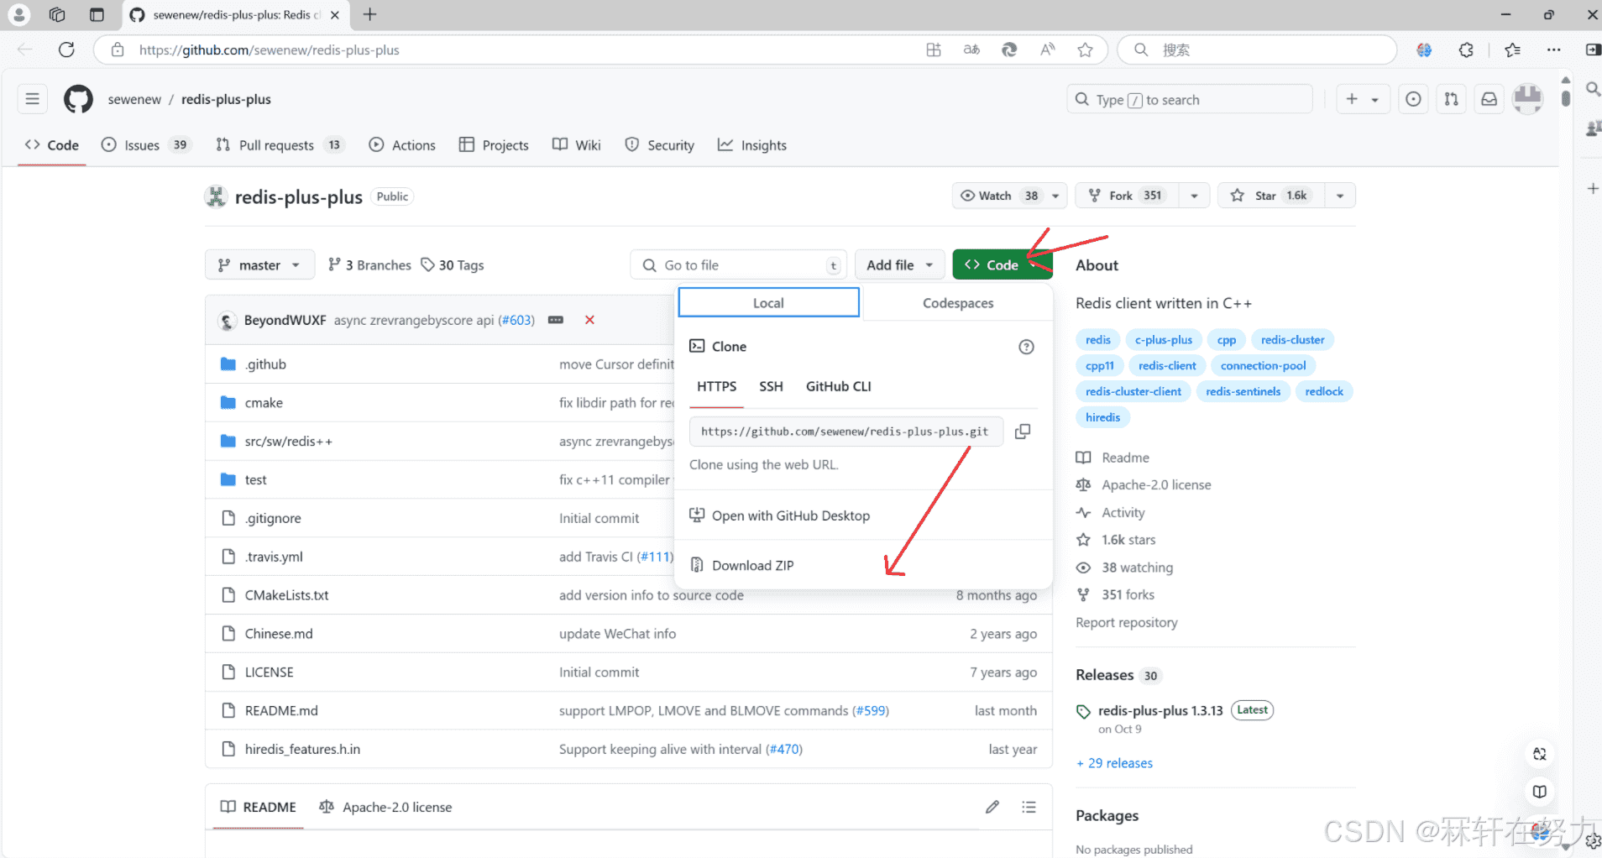
Task: Open browser extensions puzzle icon
Action: point(1466,50)
